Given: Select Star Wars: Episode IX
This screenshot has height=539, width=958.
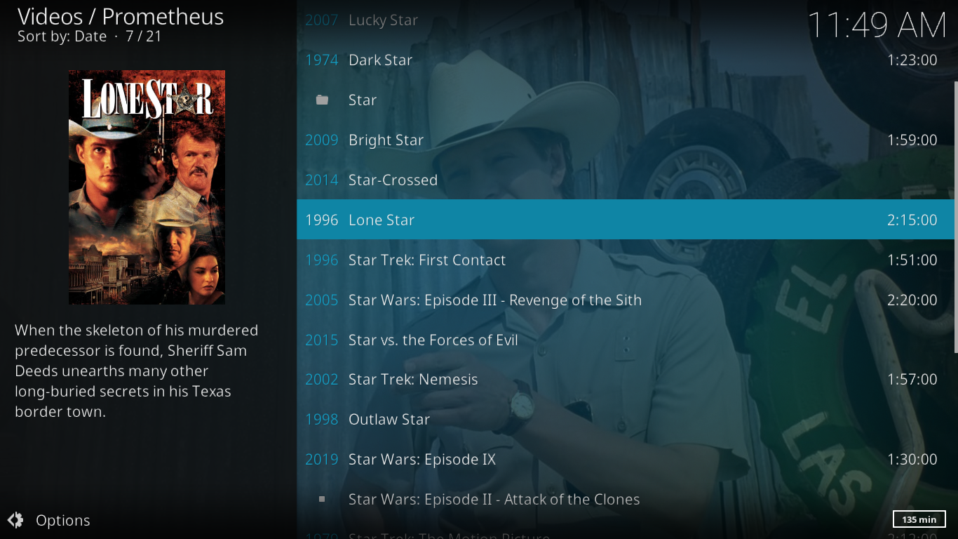Looking at the screenshot, I should coord(626,459).
